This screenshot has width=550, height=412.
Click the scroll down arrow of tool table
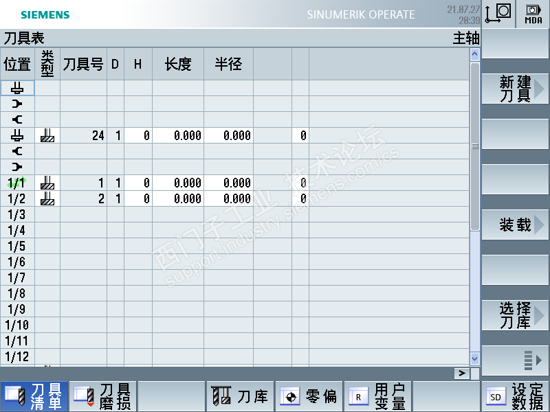[x=474, y=358]
